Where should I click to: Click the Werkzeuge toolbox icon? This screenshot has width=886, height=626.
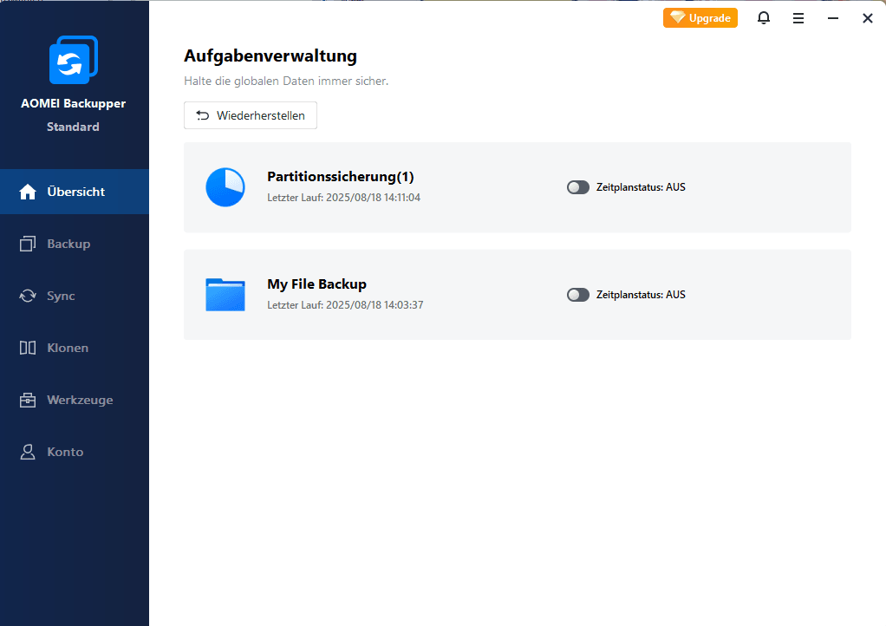point(28,400)
